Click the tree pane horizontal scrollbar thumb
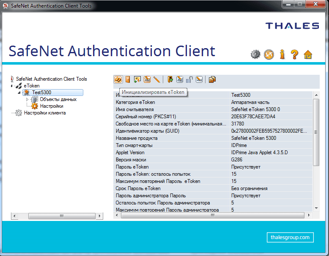The height and width of the screenshot is (256, 329). point(62,216)
